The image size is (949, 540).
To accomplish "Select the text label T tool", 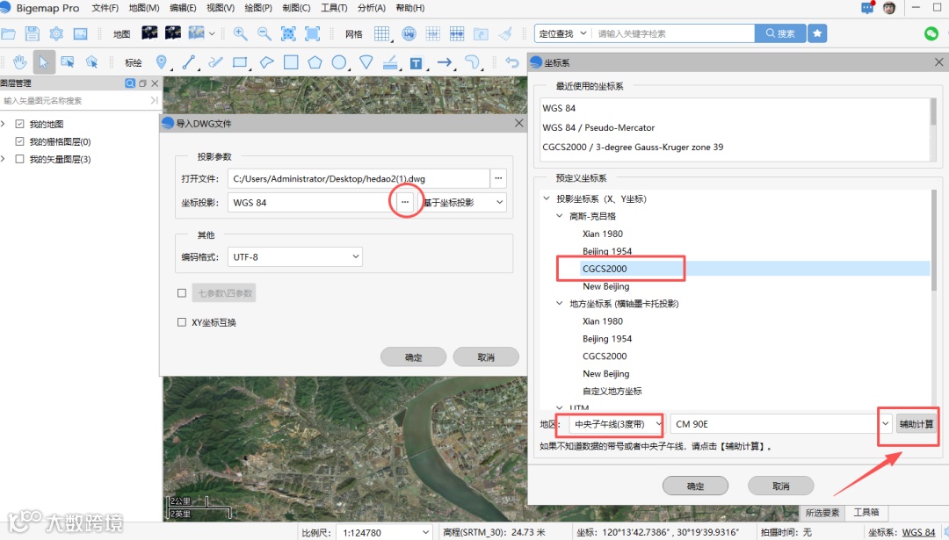I will (x=416, y=63).
